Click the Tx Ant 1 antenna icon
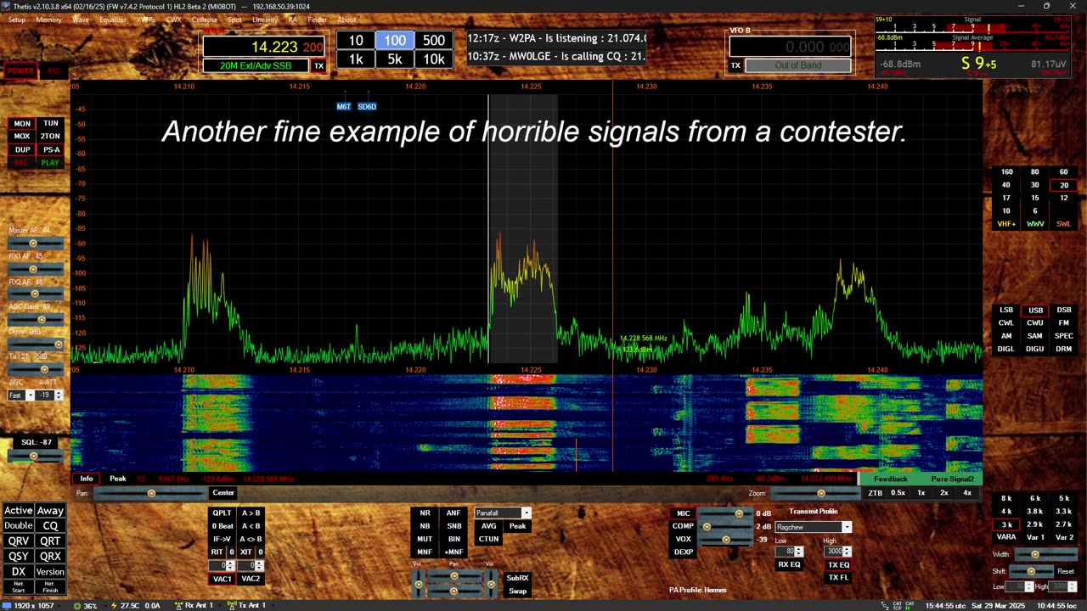Screen dimensions: 1087x611 (231, 605)
